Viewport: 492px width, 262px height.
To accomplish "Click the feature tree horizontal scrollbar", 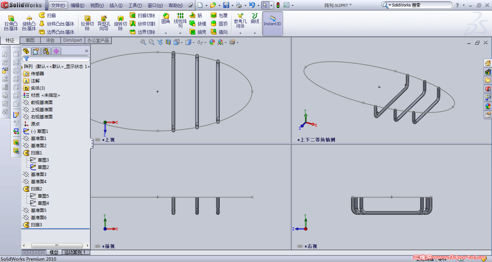I will point(55,245).
